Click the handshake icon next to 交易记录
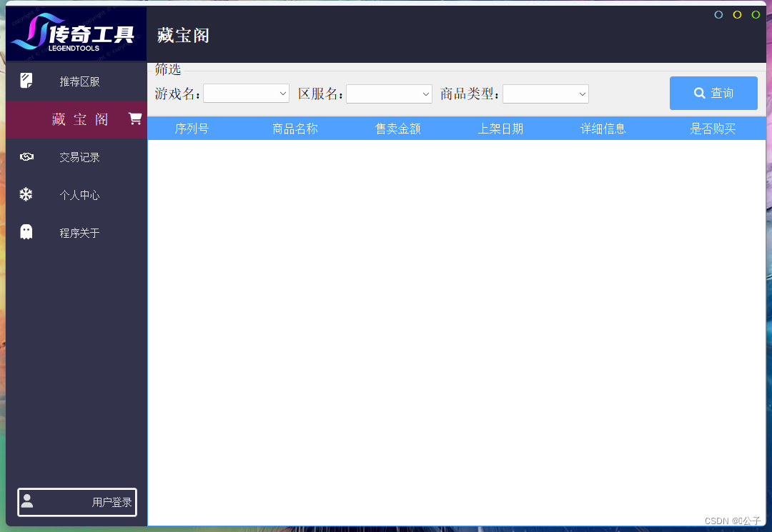This screenshot has width=772, height=532. point(26,156)
